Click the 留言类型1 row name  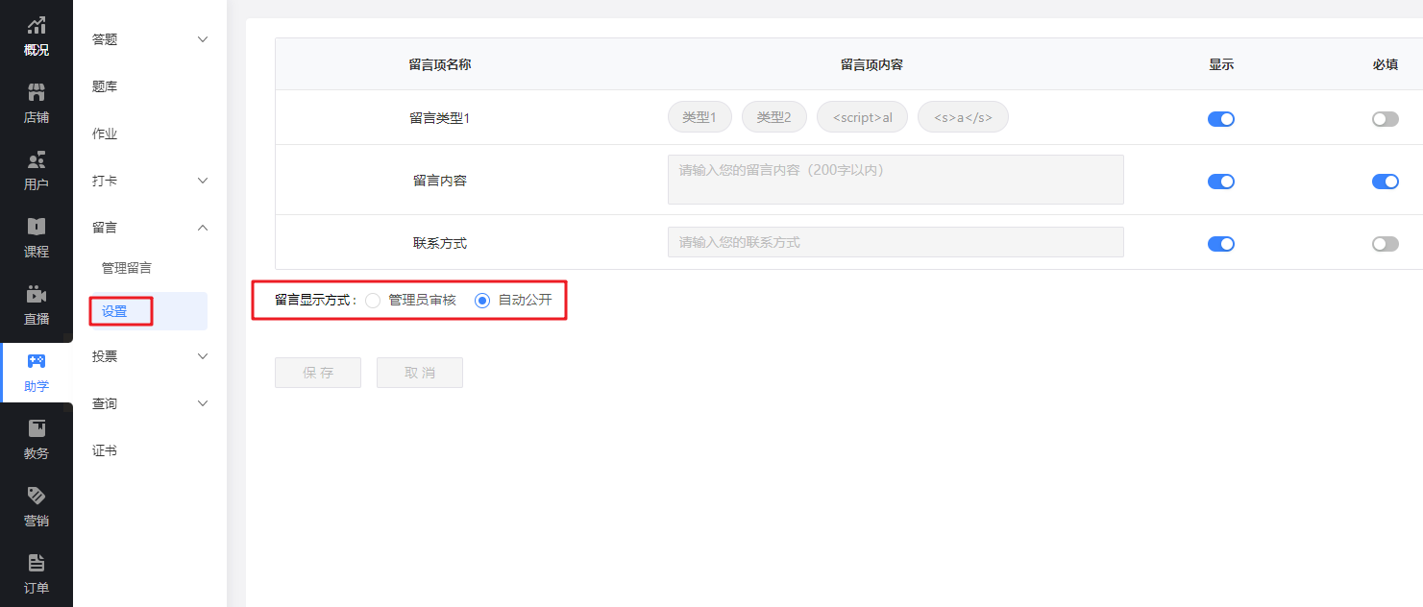(x=440, y=118)
